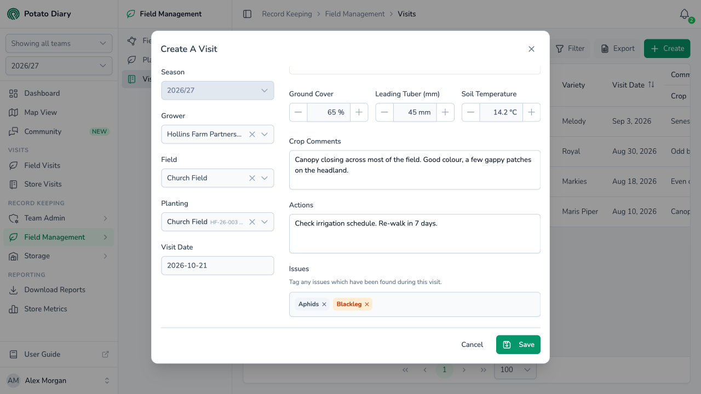The width and height of the screenshot is (701, 394).
Task: Expand the Field dropdown arrow
Action: point(265,178)
